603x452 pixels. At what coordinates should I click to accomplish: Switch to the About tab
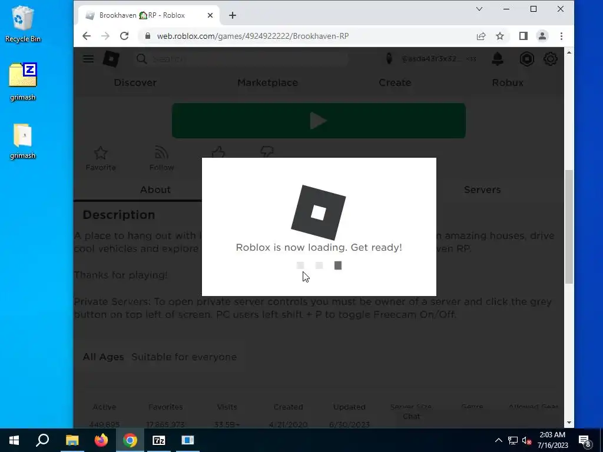coord(155,190)
